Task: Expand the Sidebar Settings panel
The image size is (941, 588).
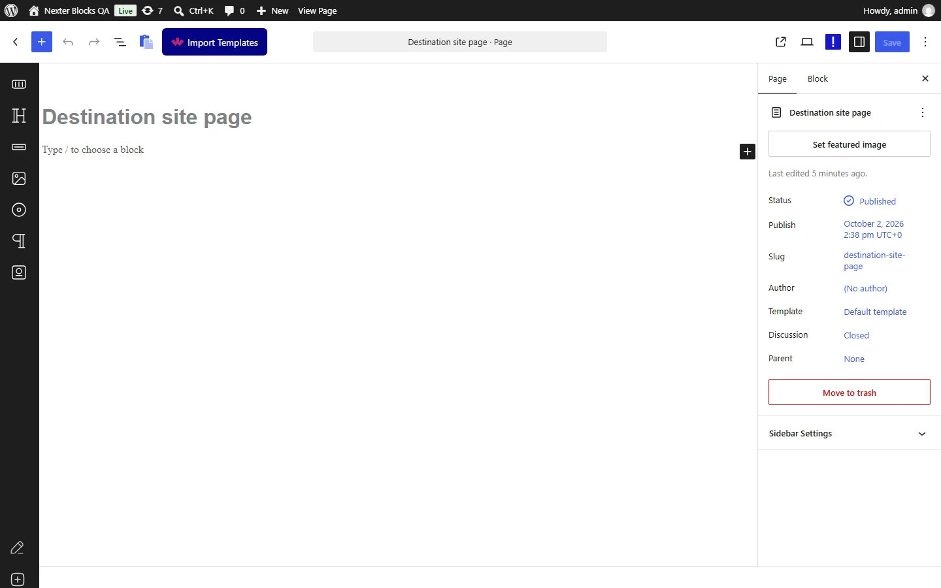Action: pyautogui.click(x=850, y=433)
